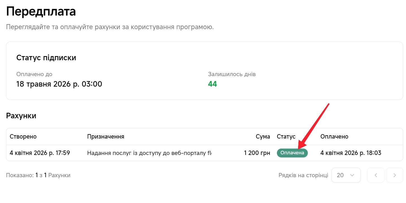
Task: Go to the previous page of invoices
Action: [376, 175]
